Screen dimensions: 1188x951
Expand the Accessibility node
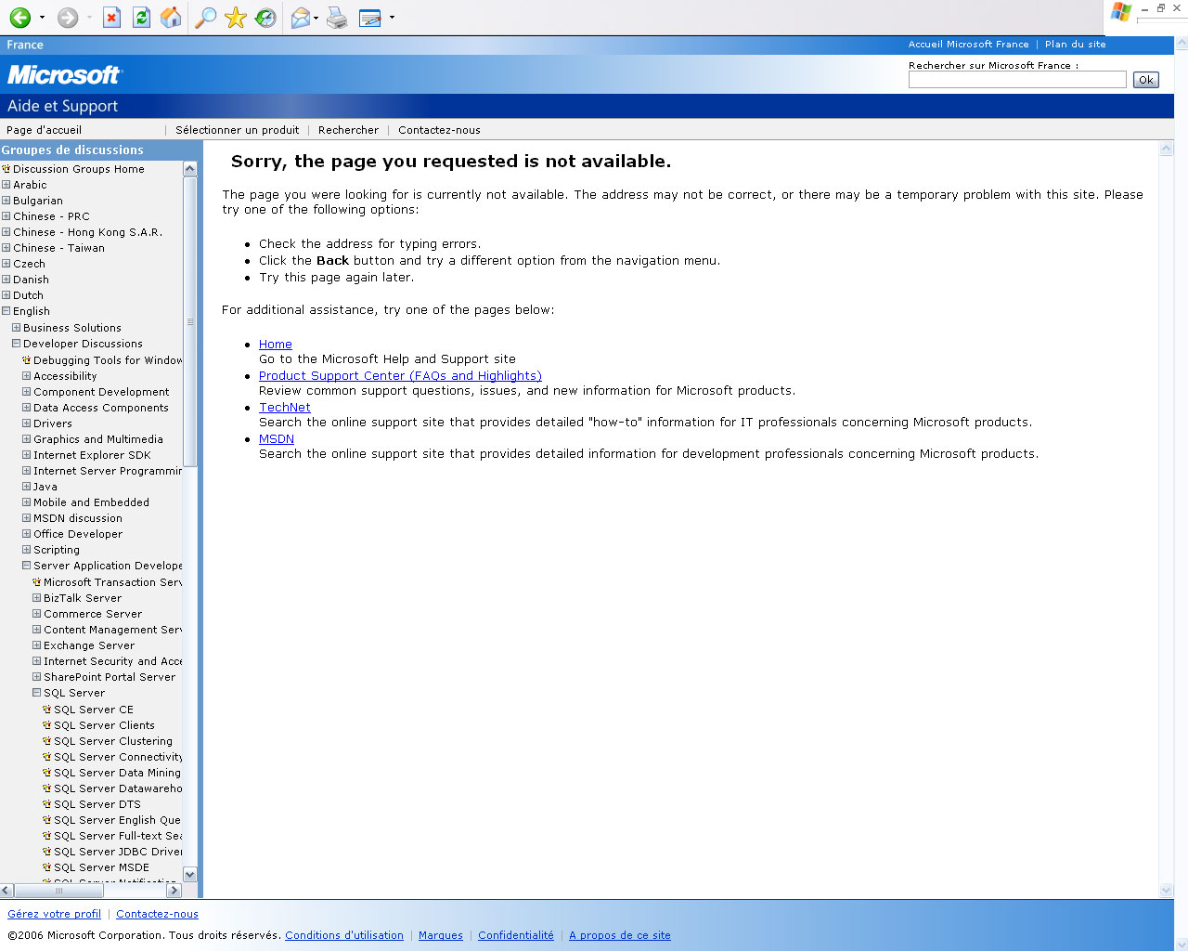(26, 376)
